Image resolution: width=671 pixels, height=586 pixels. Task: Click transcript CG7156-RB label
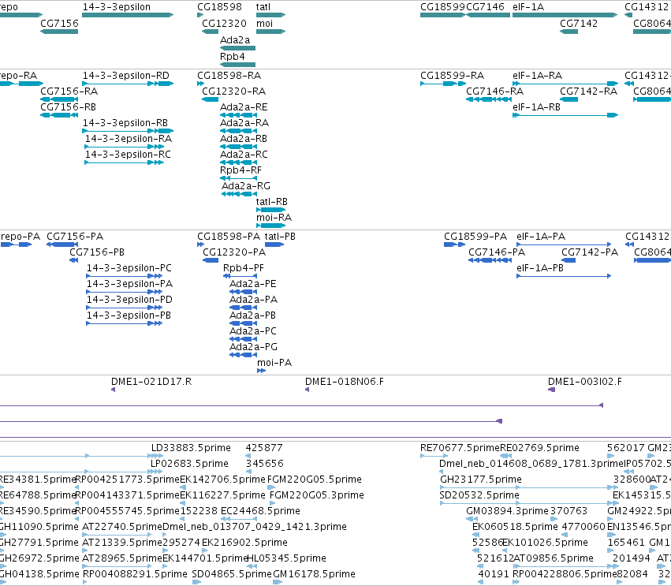pos(68,107)
